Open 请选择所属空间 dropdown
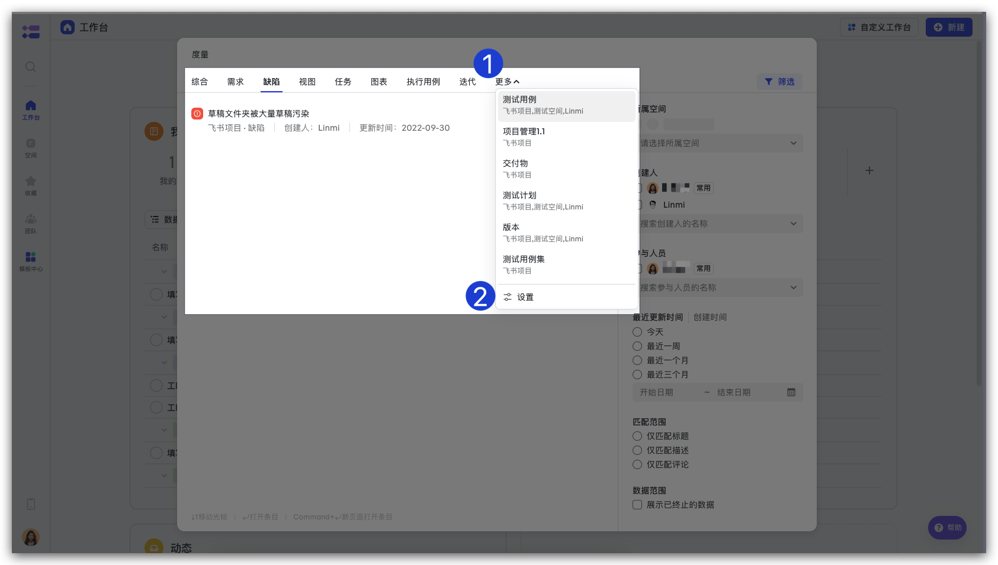Screen dimensions: 998x565 point(718,143)
